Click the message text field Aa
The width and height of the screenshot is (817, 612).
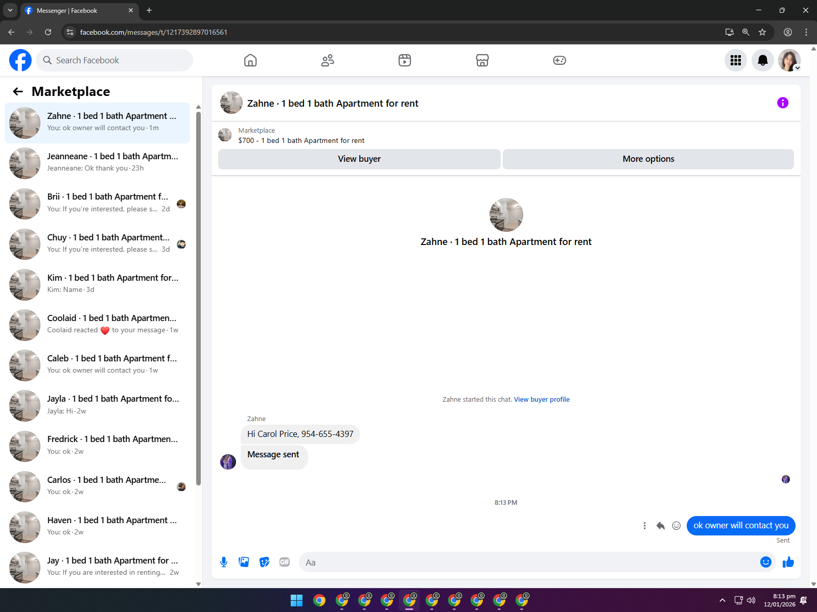click(x=529, y=562)
